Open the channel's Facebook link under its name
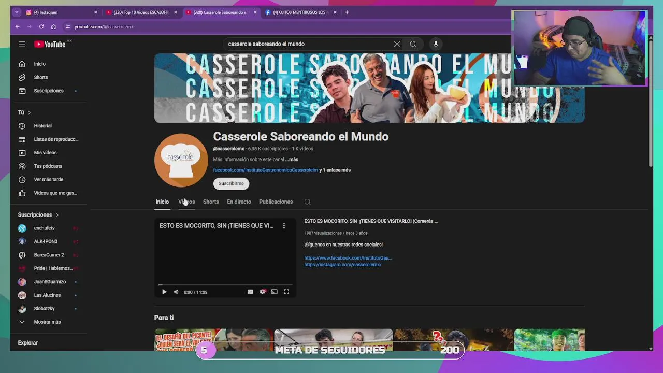Image resolution: width=663 pixels, height=373 pixels. click(265, 170)
